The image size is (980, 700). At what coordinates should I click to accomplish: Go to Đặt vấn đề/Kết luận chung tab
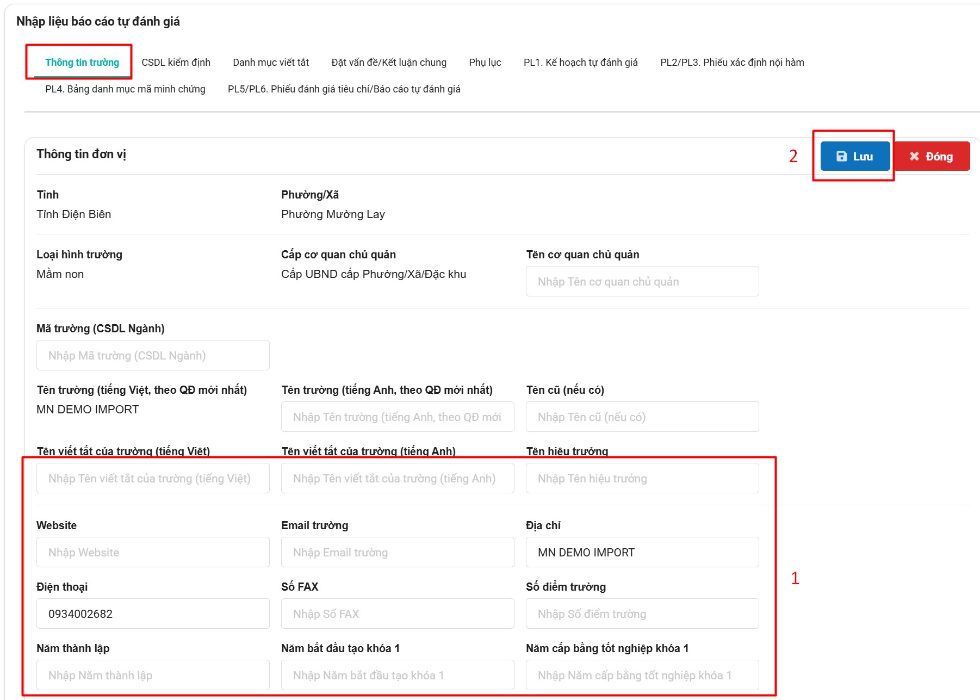[x=388, y=63]
